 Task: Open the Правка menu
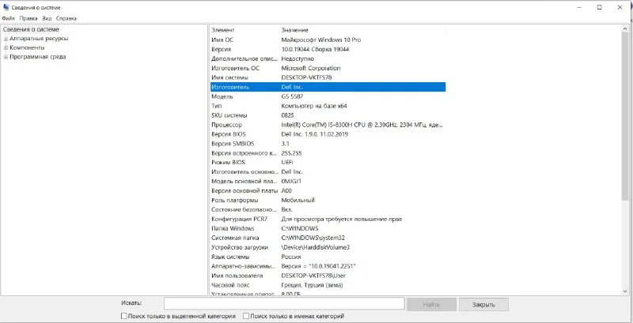point(28,17)
